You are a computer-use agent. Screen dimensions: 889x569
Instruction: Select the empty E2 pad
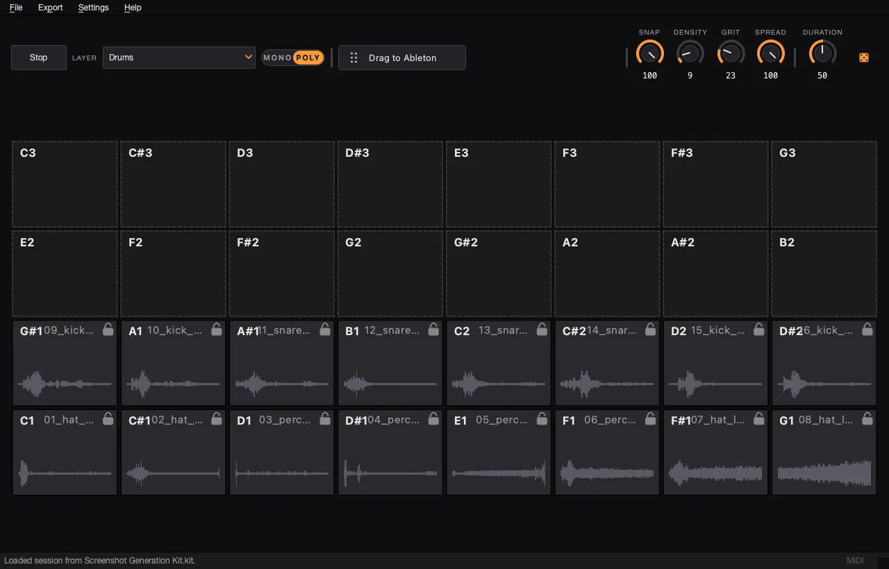65,274
